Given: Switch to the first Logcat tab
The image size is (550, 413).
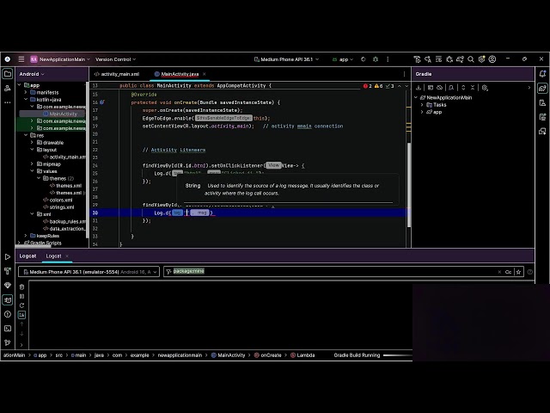Looking at the screenshot, I should [x=27, y=256].
